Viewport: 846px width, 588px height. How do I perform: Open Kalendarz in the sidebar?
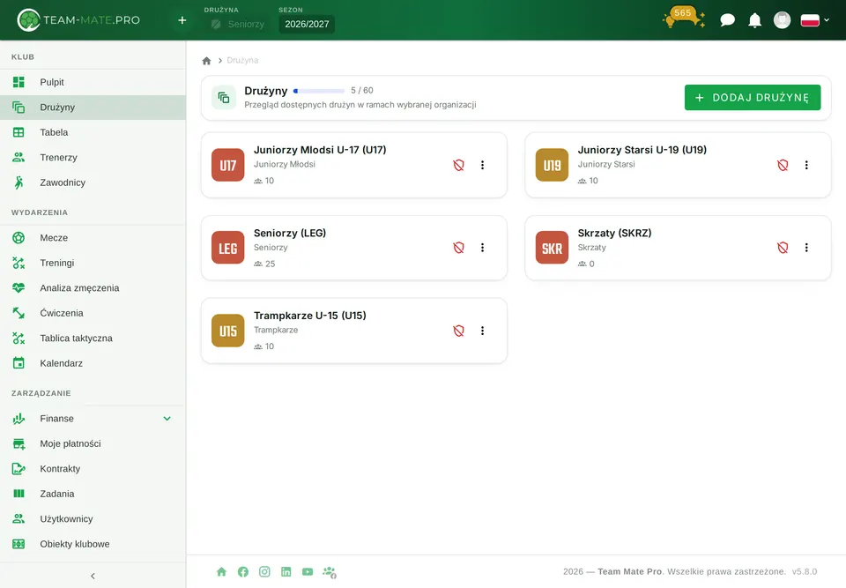click(x=93, y=363)
